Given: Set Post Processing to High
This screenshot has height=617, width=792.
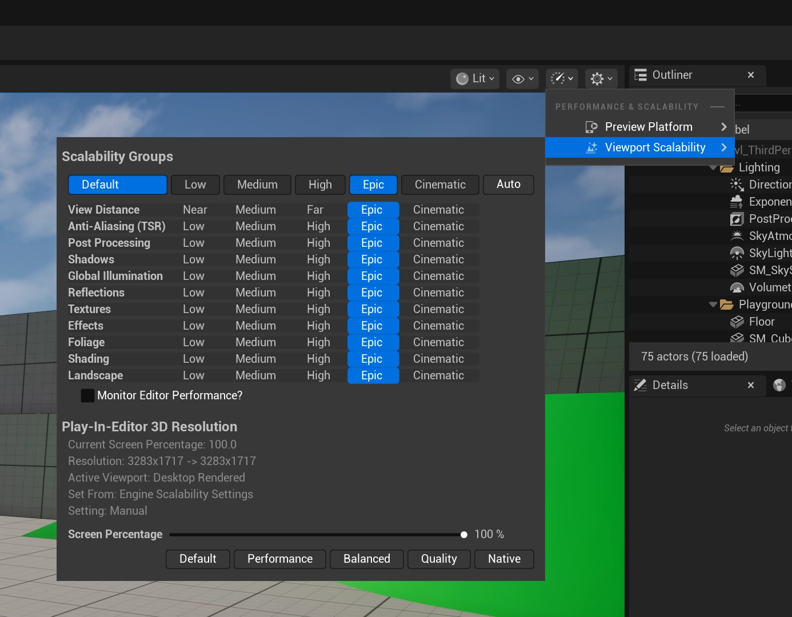Looking at the screenshot, I should [318, 243].
